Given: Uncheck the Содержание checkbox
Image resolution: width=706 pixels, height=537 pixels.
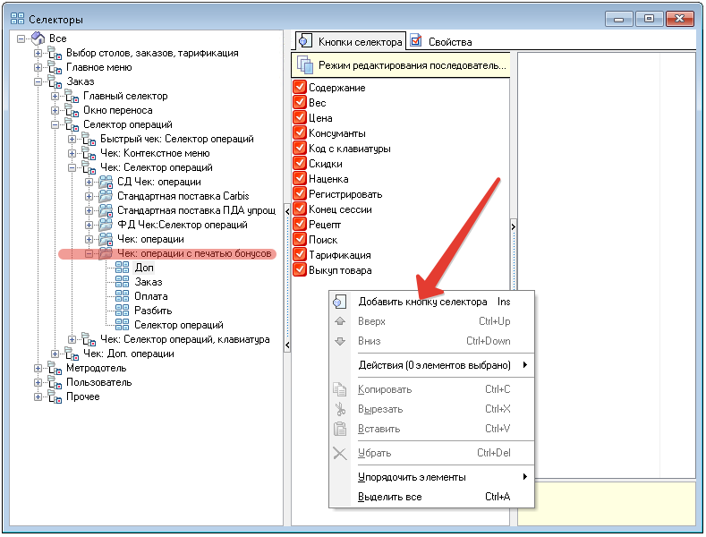Looking at the screenshot, I should [x=300, y=87].
